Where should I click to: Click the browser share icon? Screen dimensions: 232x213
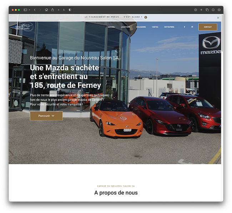52,10
